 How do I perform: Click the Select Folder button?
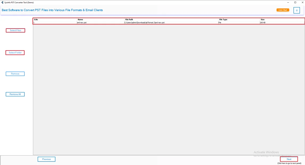15,52
